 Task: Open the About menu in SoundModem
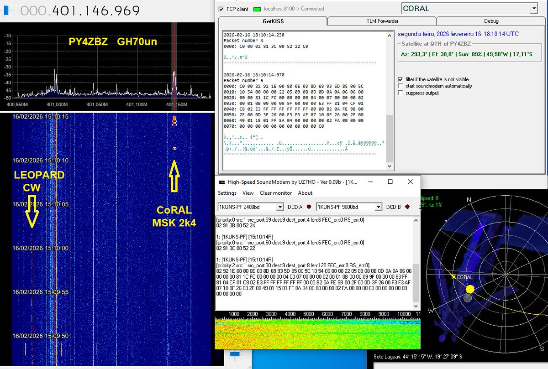pos(305,193)
